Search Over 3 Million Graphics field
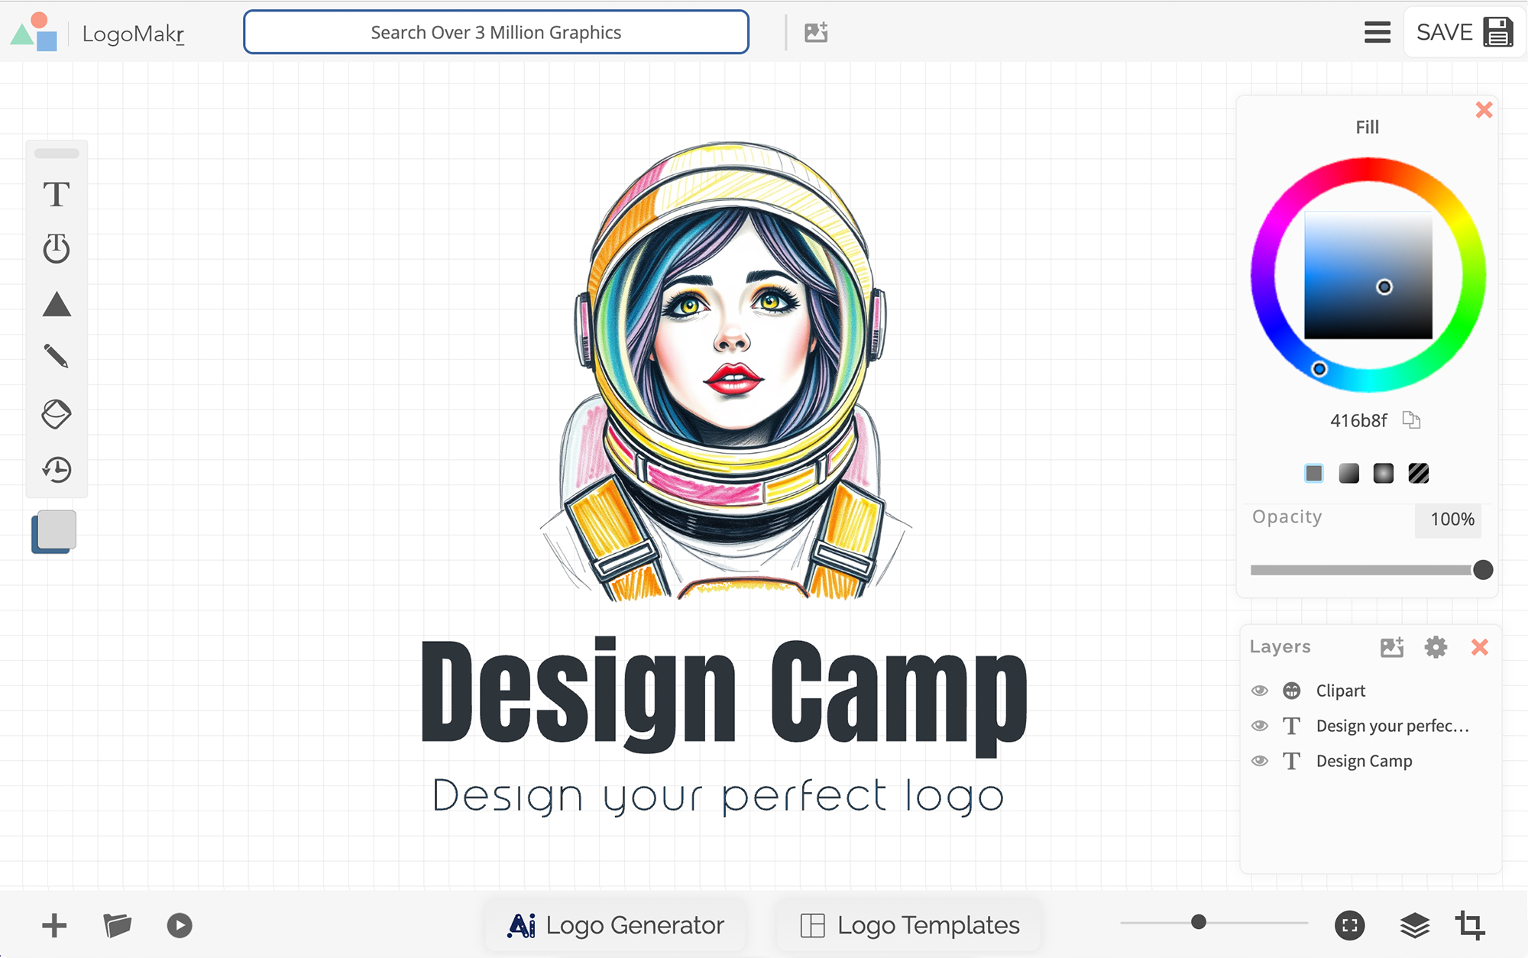This screenshot has width=1528, height=958. pyautogui.click(x=495, y=31)
